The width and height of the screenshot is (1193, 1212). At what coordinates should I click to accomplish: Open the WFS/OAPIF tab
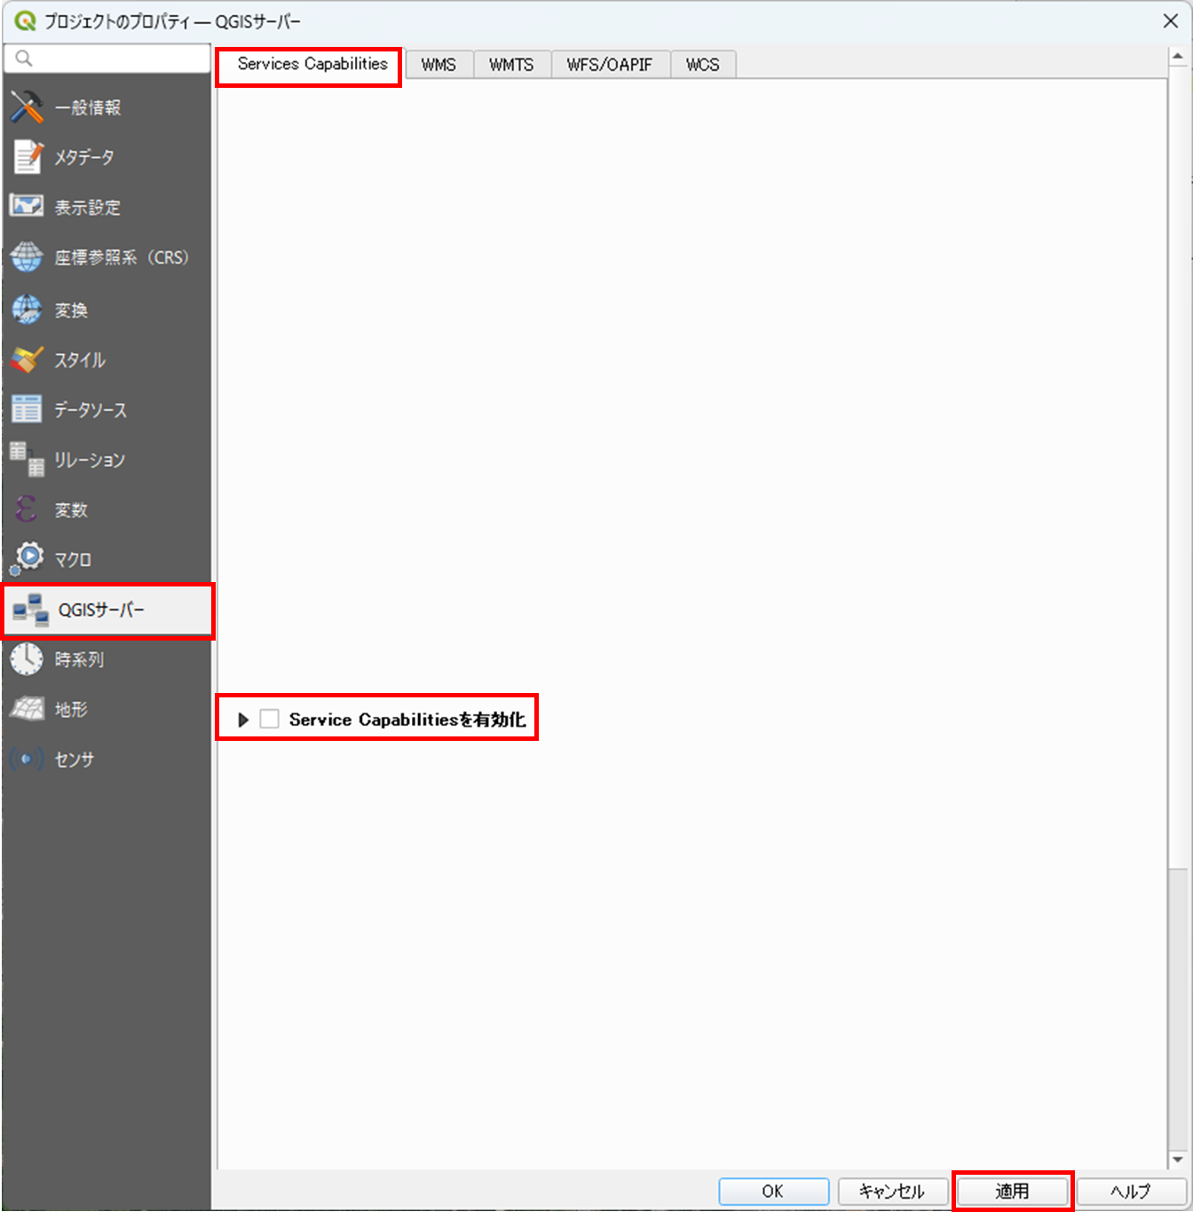point(611,64)
